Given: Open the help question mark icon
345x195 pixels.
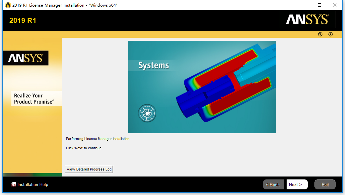Looking at the screenshot, I should click(x=320, y=34).
